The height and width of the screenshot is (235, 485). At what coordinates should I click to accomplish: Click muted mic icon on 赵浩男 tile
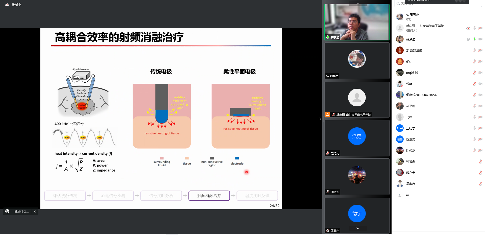328,153
